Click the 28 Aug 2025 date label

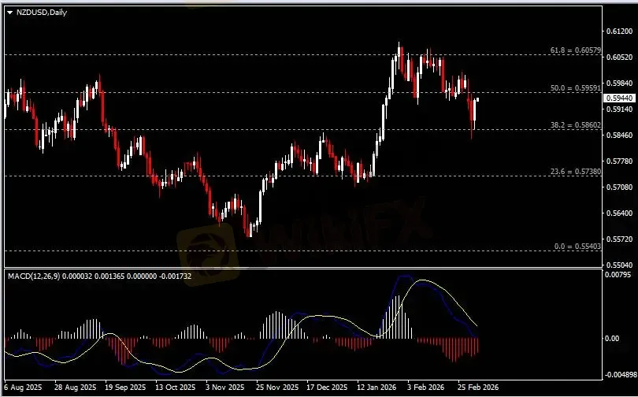click(76, 388)
